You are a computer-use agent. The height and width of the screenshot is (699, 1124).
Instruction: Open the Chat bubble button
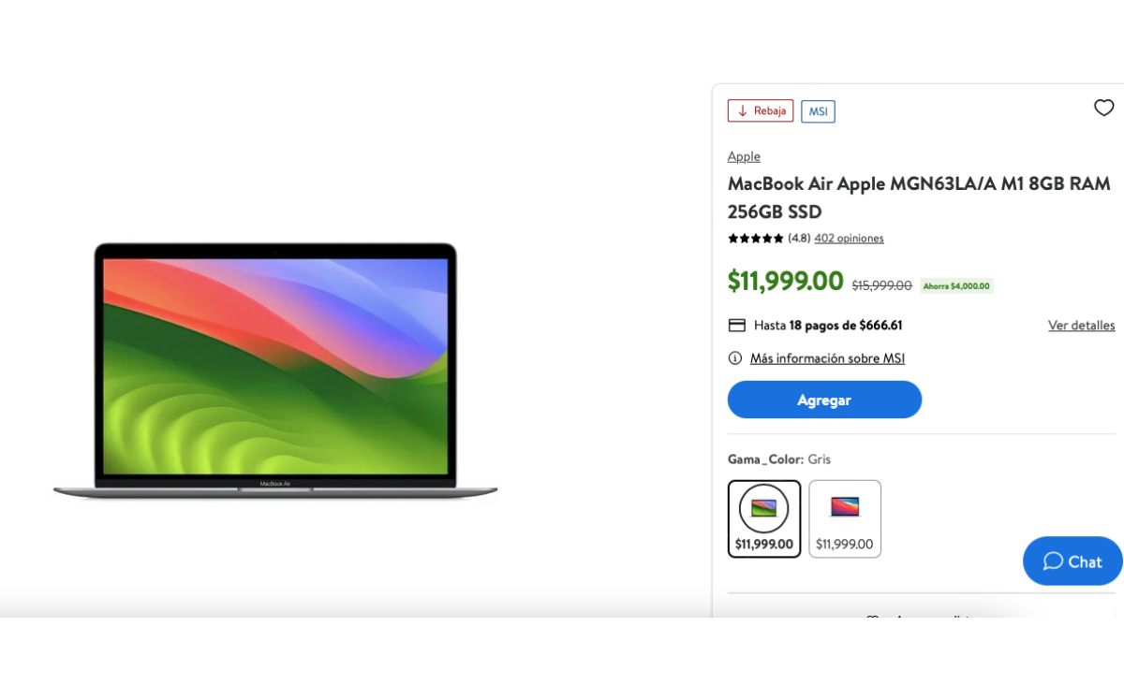click(1073, 561)
